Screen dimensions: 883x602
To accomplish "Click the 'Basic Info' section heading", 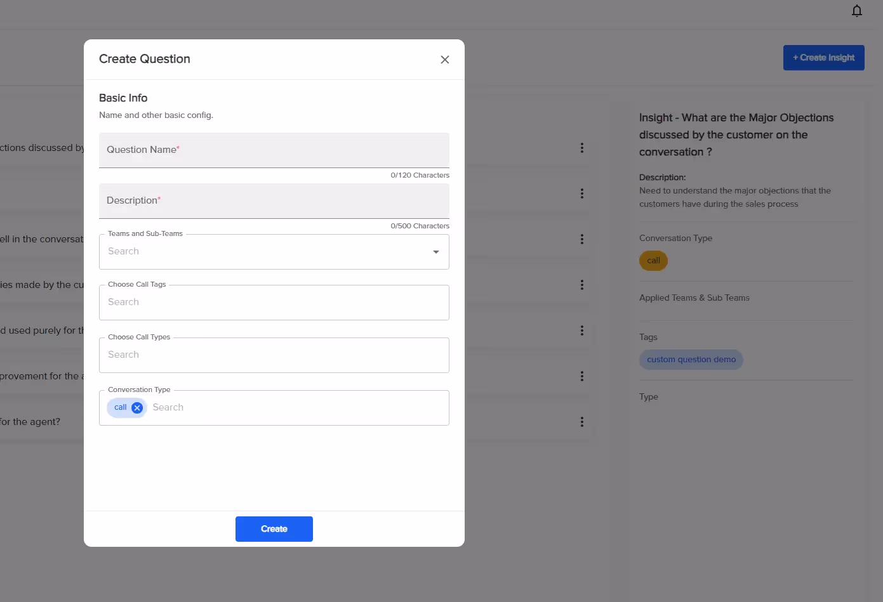I will click(123, 98).
